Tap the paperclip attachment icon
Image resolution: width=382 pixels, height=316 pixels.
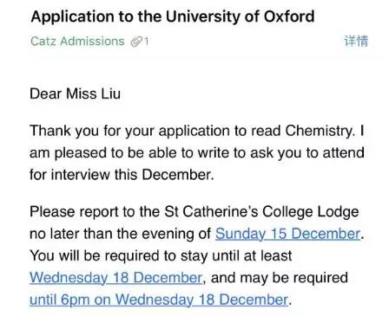136,42
